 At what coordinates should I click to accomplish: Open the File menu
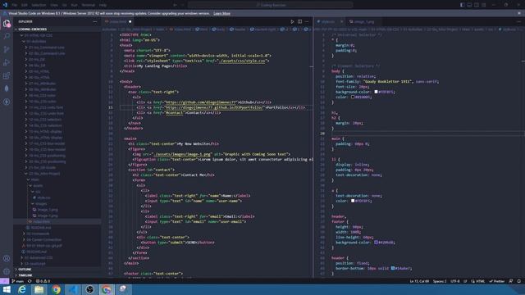pos(15,5)
